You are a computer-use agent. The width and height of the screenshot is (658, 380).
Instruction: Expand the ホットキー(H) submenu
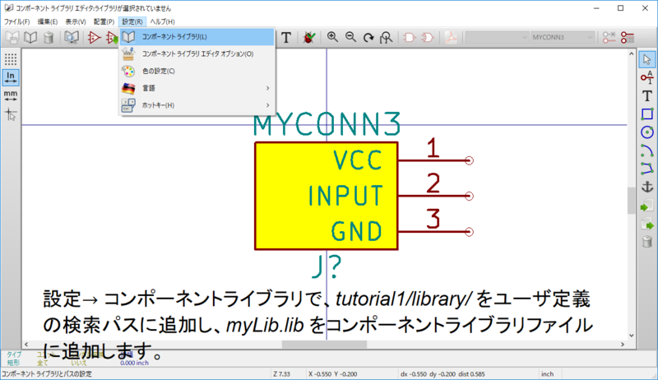coord(197,105)
